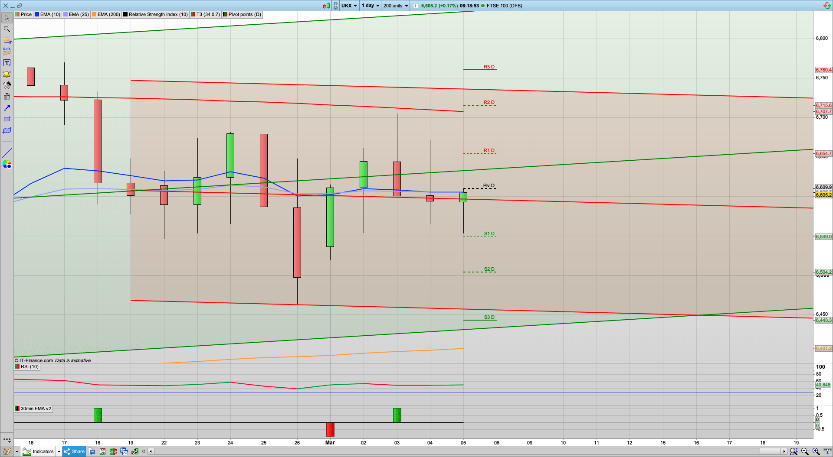
Task: Open the color wheel picker
Action: coord(7,164)
